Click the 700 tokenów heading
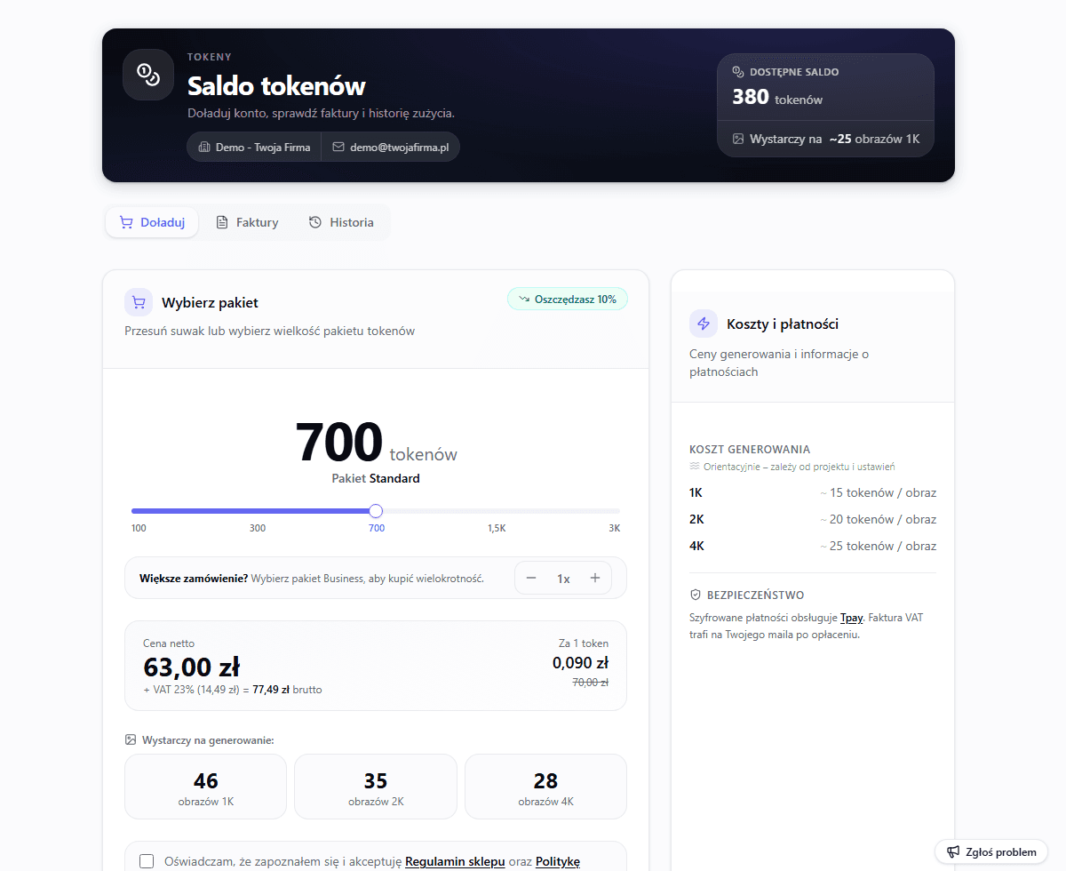 click(376, 443)
